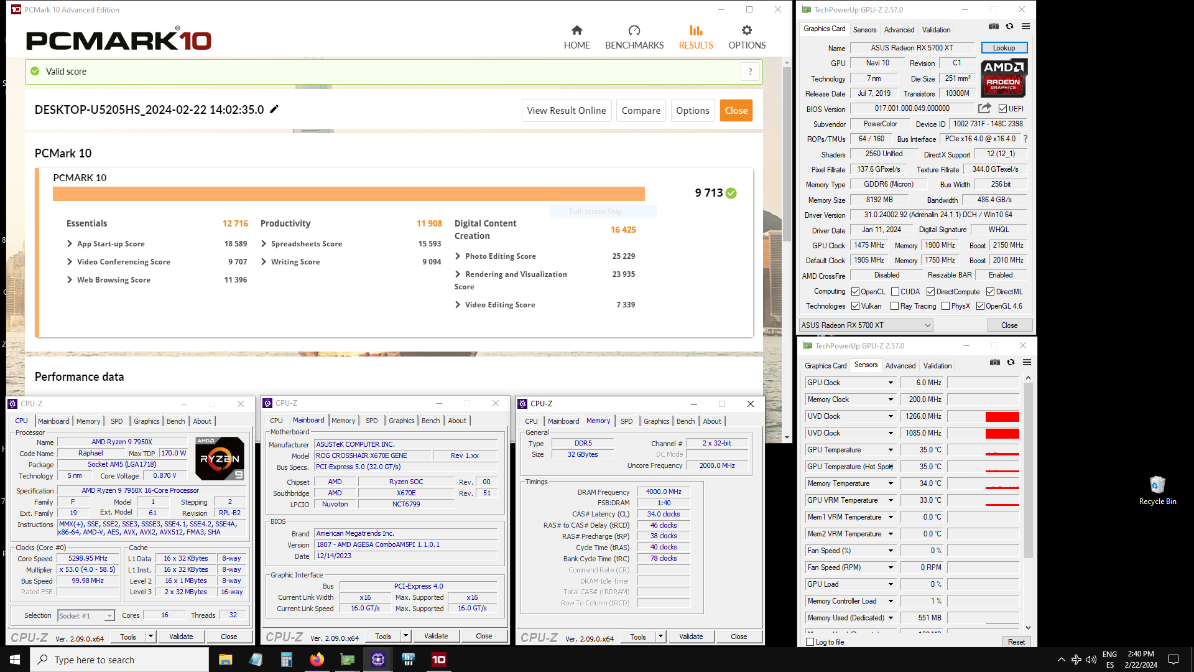The image size is (1194, 672).
Task: Switch to Sensors tab in top GPU-Z window
Action: click(x=864, y=30)
